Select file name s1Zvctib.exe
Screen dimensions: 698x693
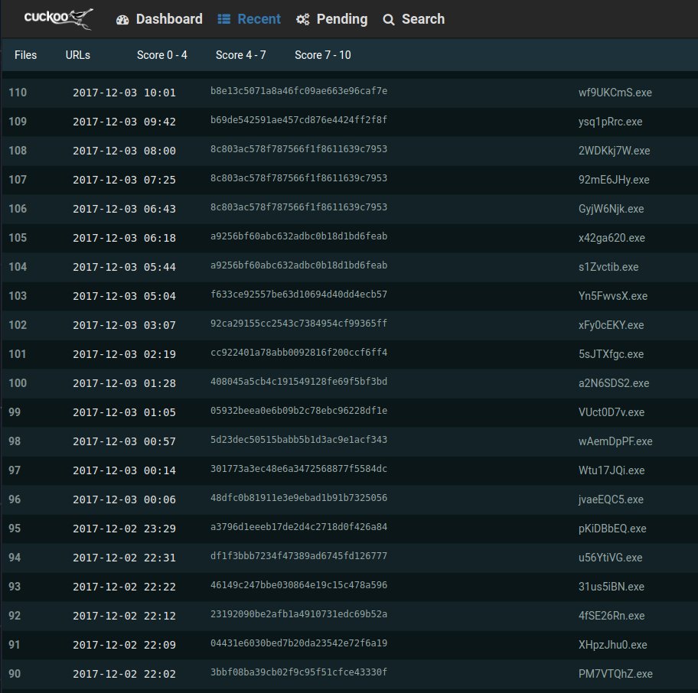click(608, 267)
